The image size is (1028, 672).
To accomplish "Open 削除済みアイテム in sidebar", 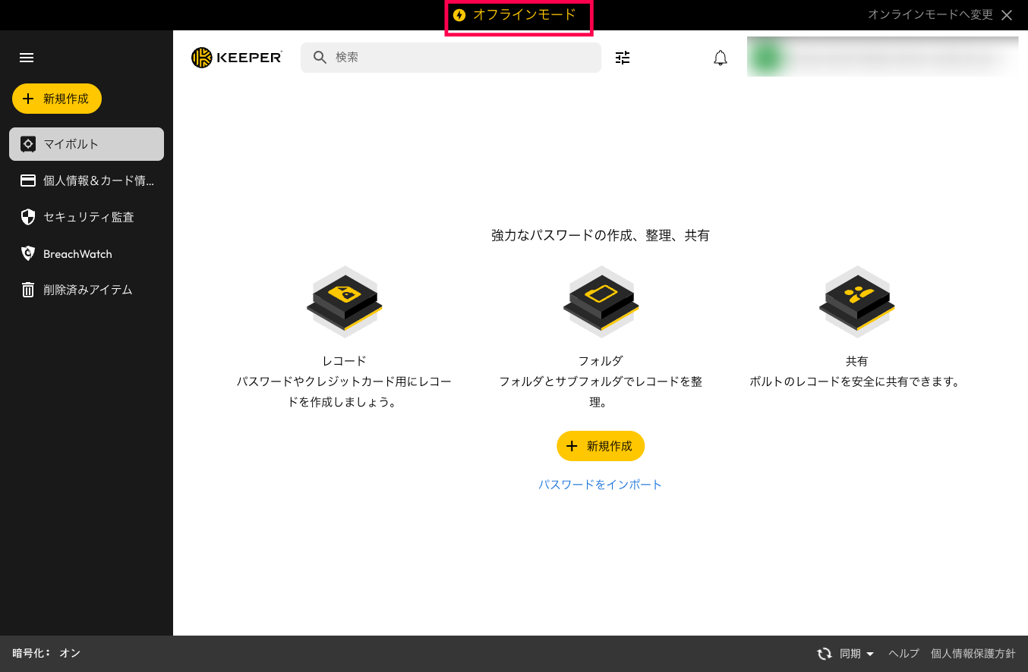I will tap(87, 290).
